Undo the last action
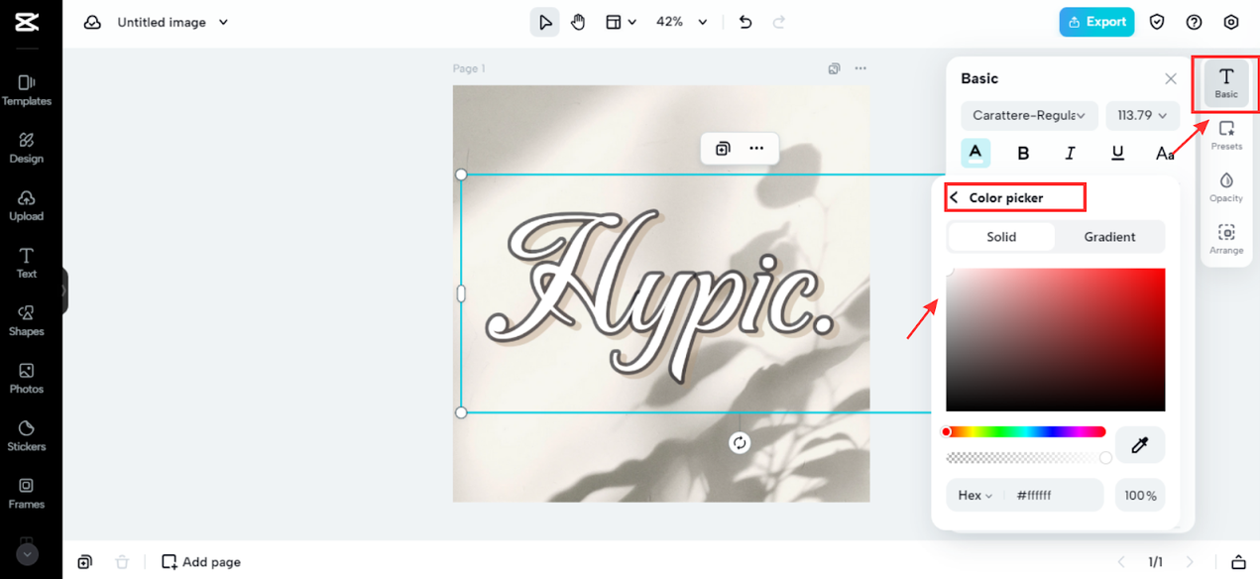Image resolution: width=1260 pixels, height=579 pixels. [x=745, y=22]
